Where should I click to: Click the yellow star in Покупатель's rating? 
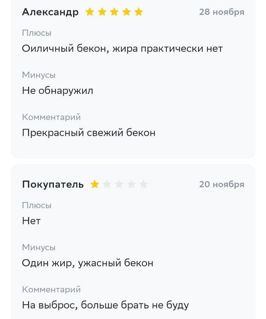coord(94,185)
